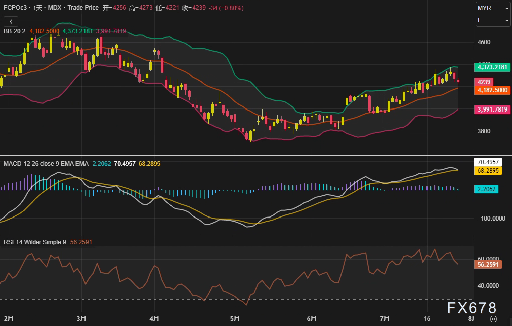The height and width of the screenshot is (326, 512).
Task: Open chart settings hexagon icon
Action: point(493,319)
